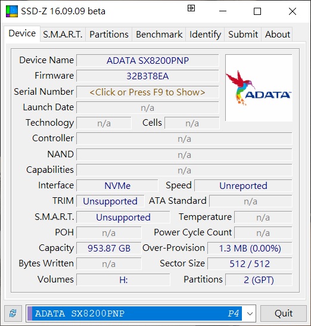Close the SSD-Z window
This screenshot has height=326, width=311.
293,11
